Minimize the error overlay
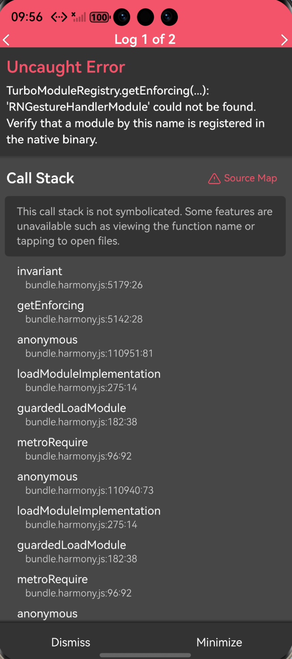 pos(219,642)
